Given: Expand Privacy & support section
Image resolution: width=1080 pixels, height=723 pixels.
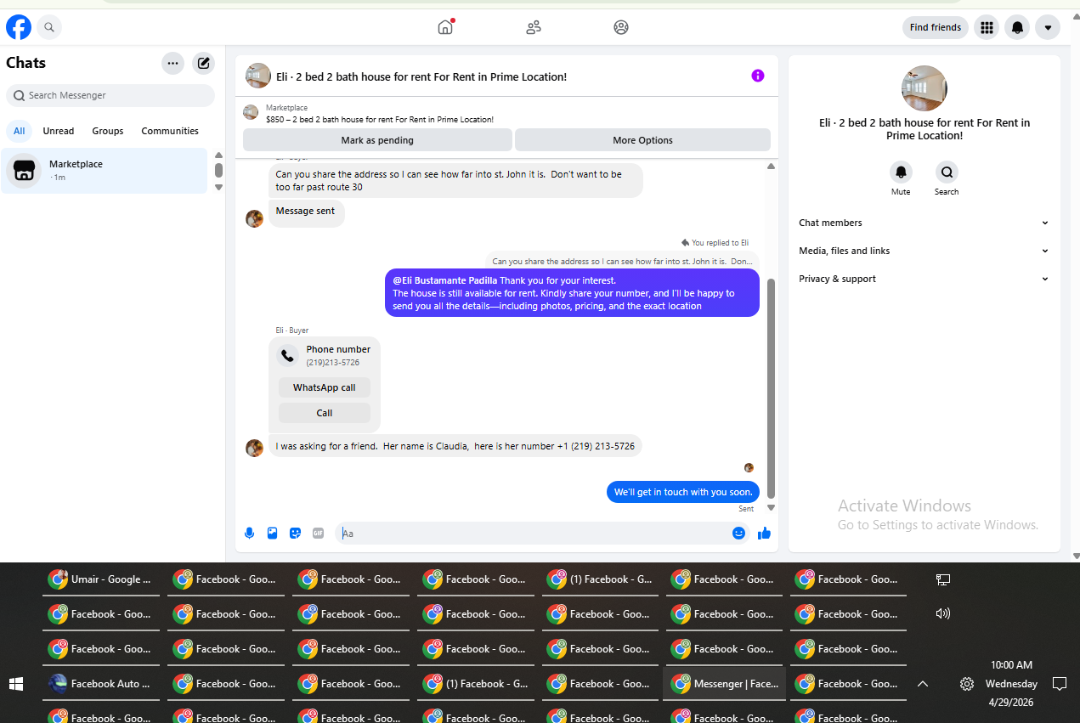Looking at the screenshot, I should point(924,279).
